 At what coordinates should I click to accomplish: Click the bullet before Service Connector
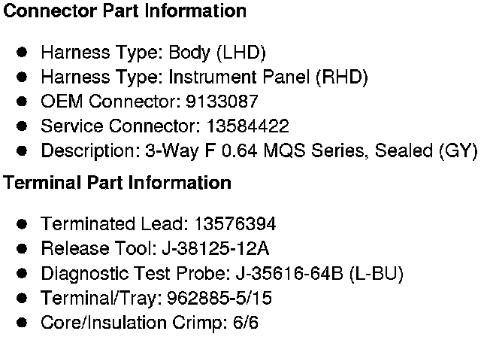[23, 126]
